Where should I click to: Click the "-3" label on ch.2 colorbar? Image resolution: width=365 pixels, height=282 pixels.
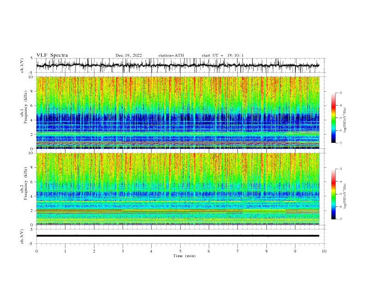pos(340,169)
